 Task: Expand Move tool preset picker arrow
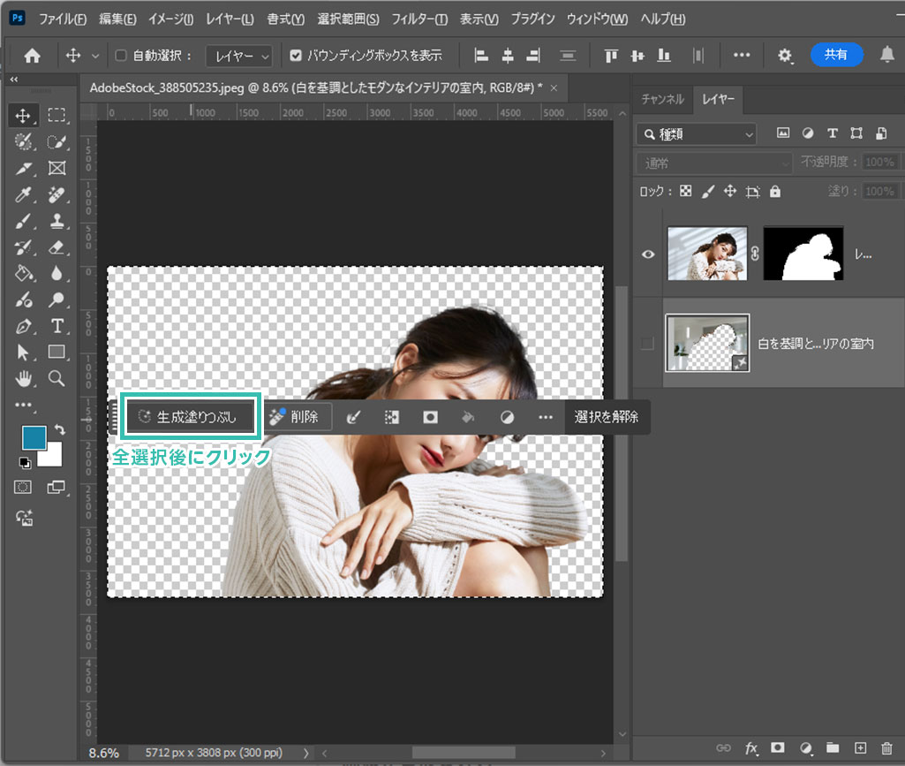point(95,56)
